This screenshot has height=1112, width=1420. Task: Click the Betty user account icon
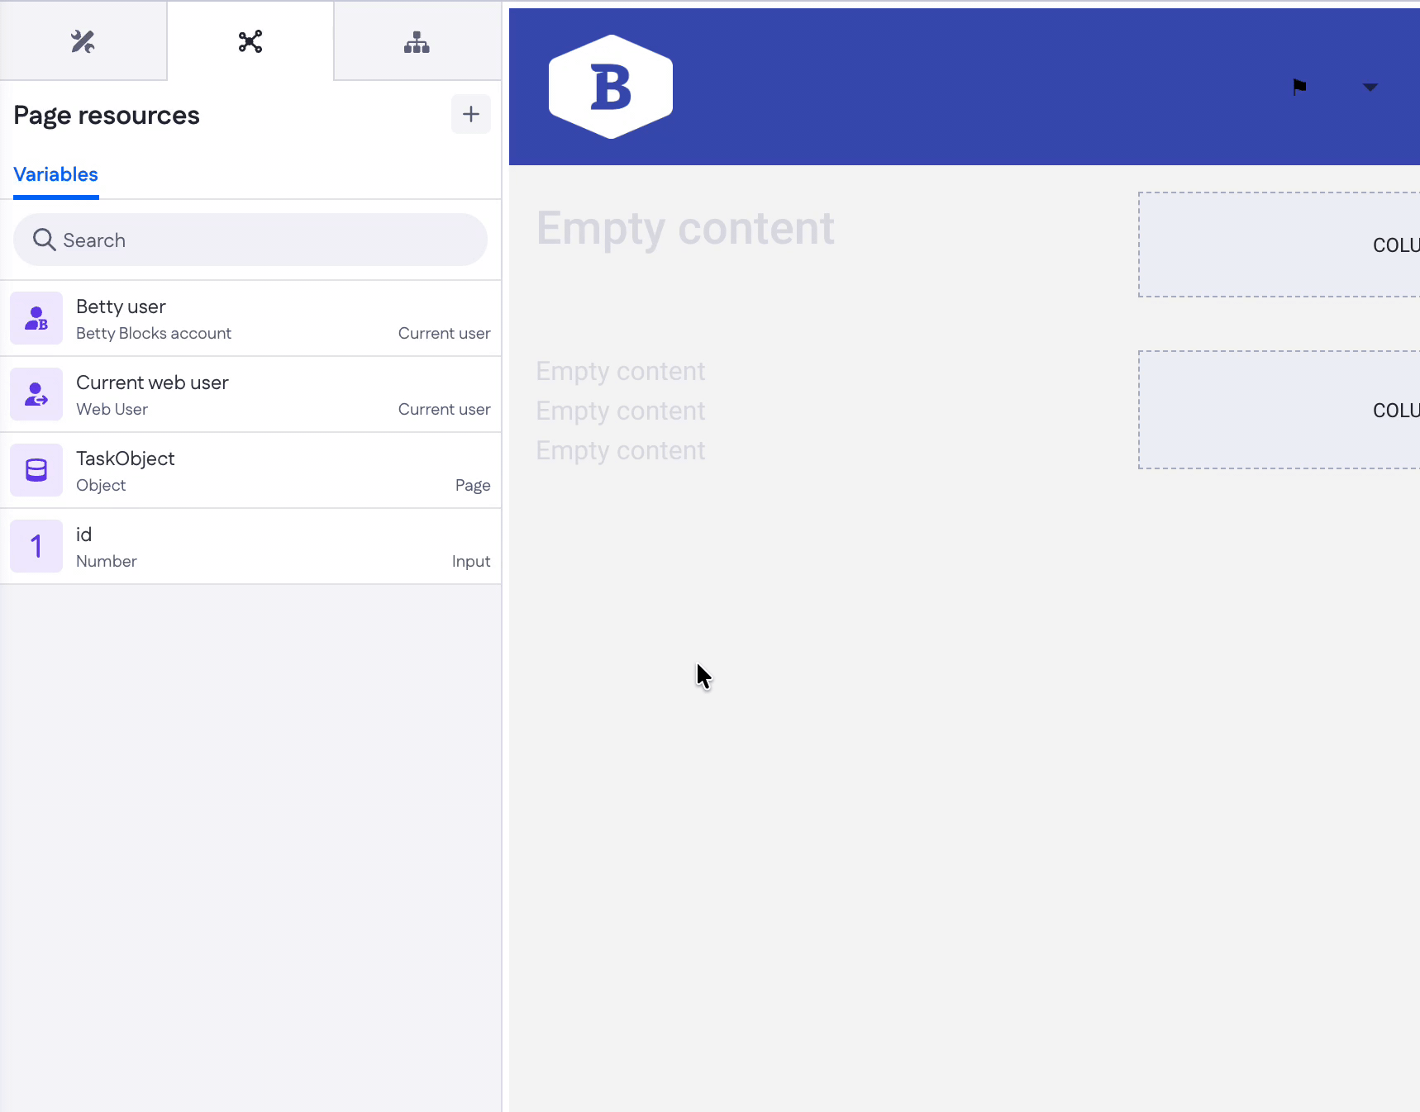click(x=36, y=318)
